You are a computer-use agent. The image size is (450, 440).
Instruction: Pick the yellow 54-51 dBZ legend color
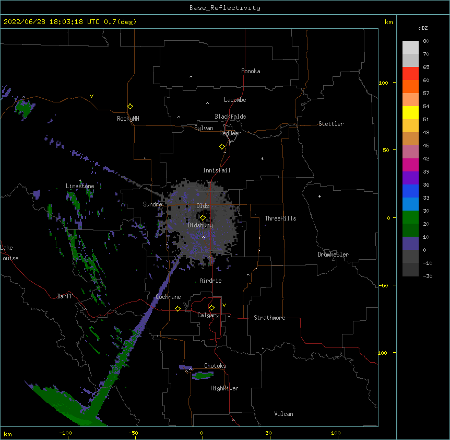[410, 112]
